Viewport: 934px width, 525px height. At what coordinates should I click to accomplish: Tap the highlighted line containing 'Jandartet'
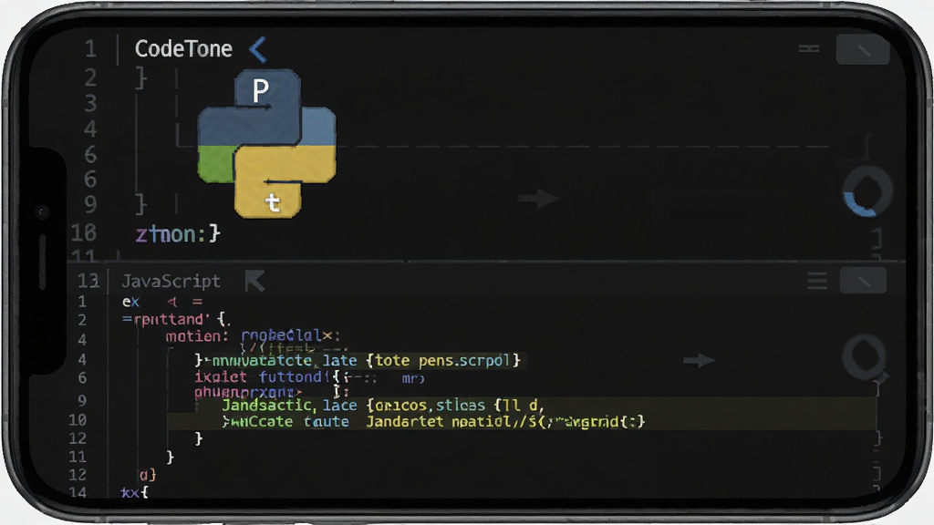433,422
